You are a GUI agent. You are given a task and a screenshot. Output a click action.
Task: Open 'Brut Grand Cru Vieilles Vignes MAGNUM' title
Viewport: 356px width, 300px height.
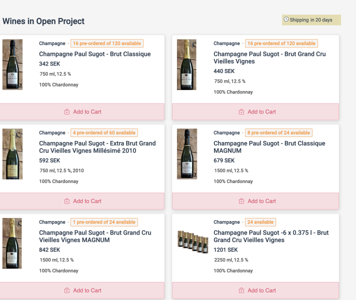95,236
